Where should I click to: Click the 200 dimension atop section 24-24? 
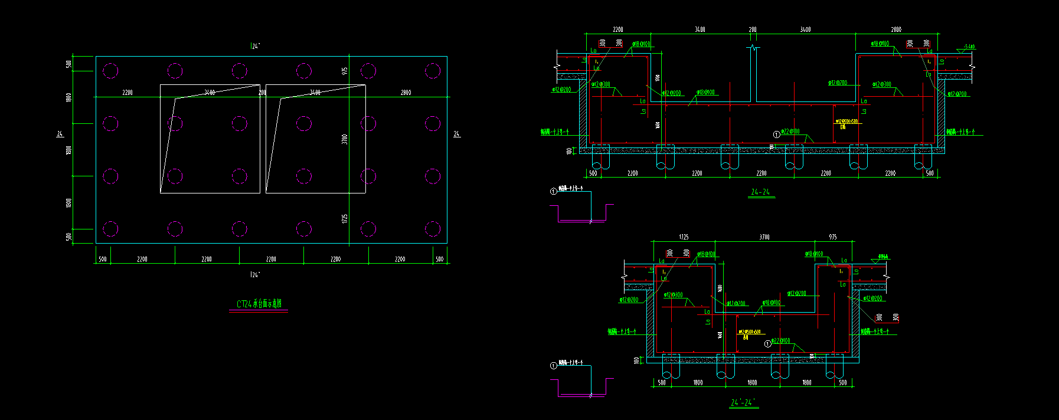(x=752, y=29)
